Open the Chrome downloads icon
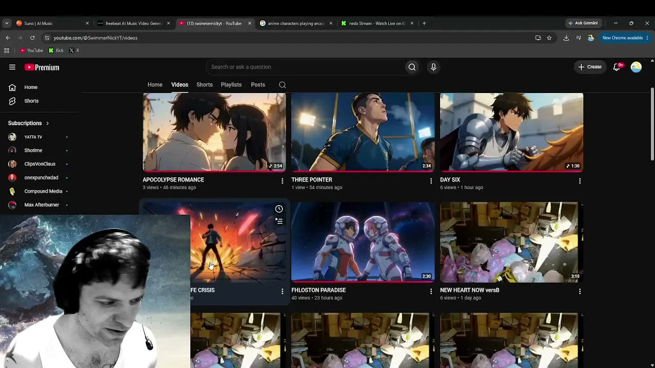This screenshot has height=368, width=655. [x=566, y=38]
